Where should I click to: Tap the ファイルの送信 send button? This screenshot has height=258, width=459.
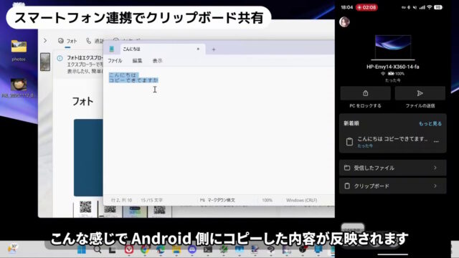click(x=420, y=93)
